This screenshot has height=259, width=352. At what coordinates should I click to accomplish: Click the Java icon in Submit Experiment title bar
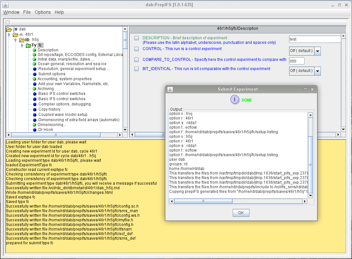click(x=170, y=89)
